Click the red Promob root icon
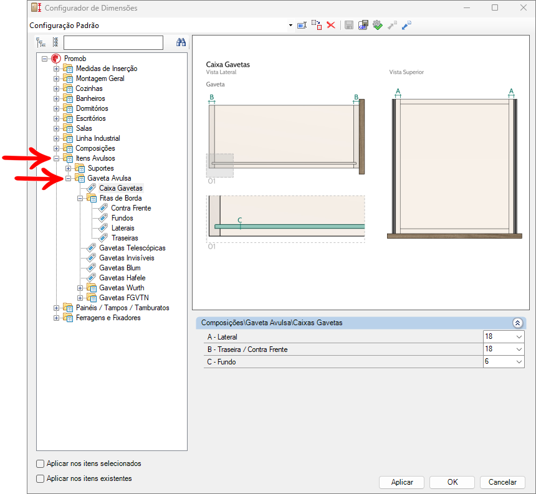Screen dimensions: 536x494 coord(56,59)
